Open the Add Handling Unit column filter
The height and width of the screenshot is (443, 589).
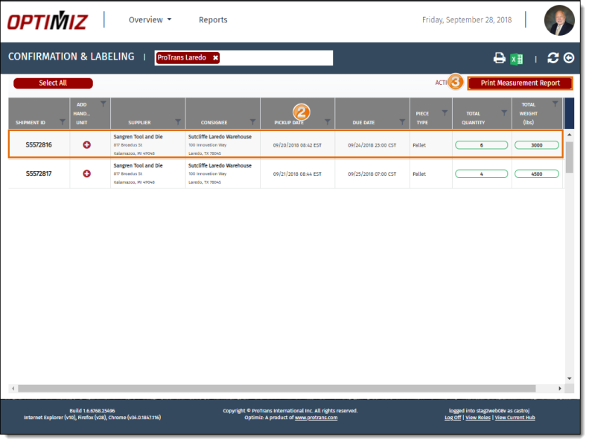(x=103, y=103)
